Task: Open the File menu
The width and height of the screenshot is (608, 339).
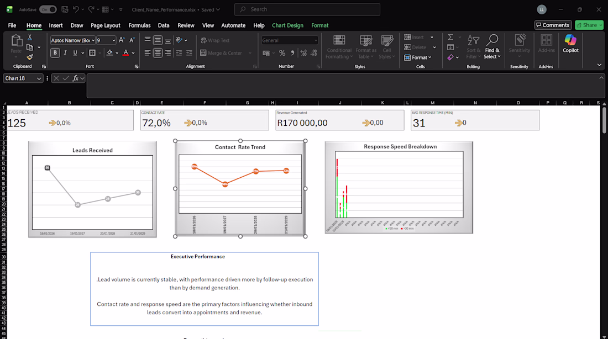Action: [12, 25]
